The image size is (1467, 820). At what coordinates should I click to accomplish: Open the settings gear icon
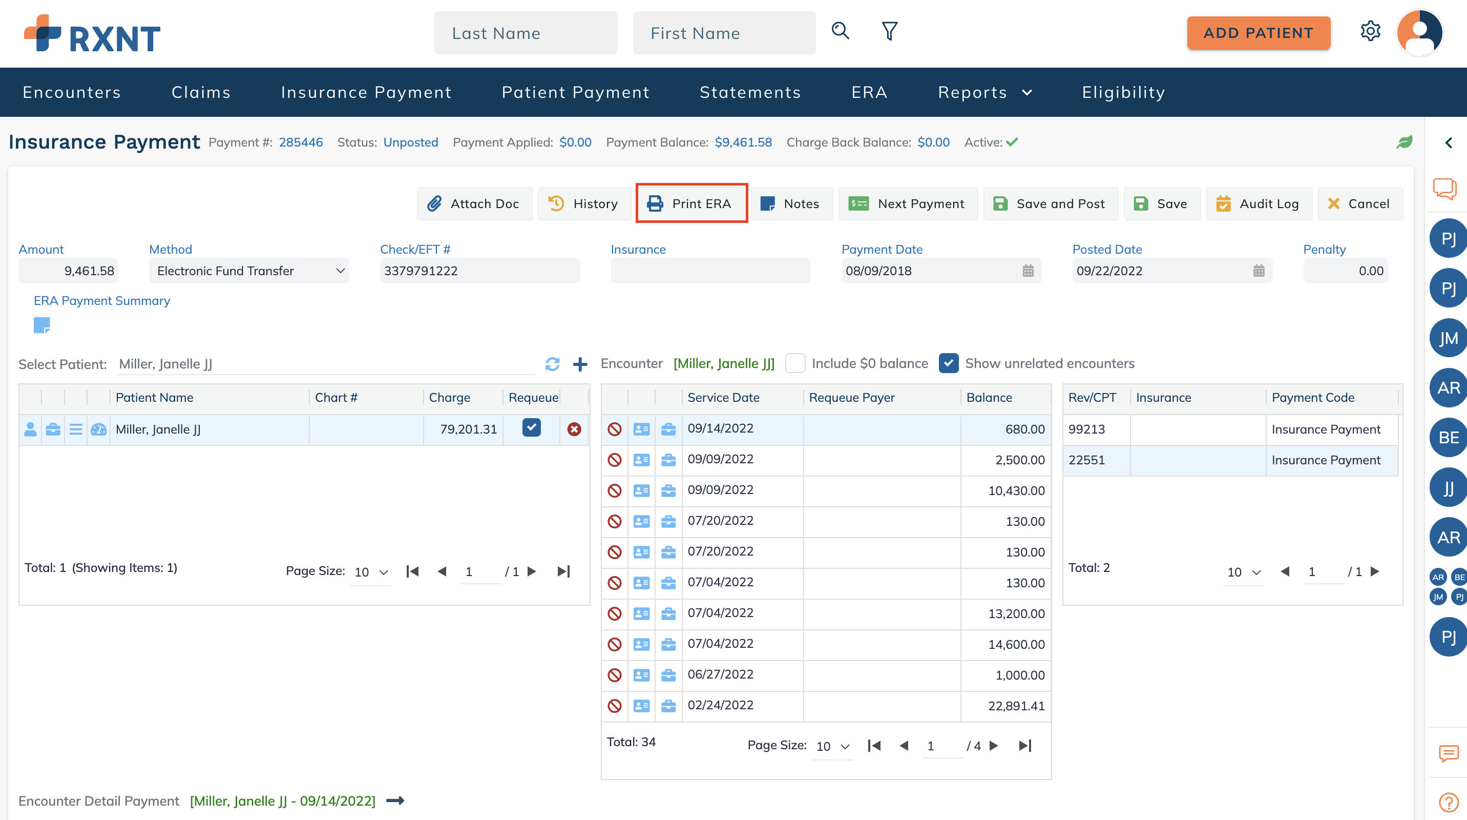(x=1370, y=31)
